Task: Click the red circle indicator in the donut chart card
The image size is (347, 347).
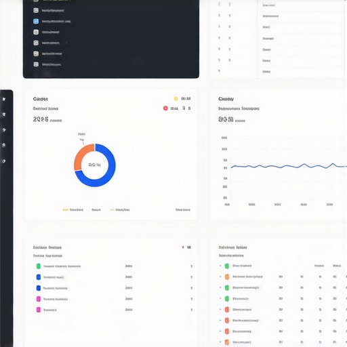Action: (165, 108)
